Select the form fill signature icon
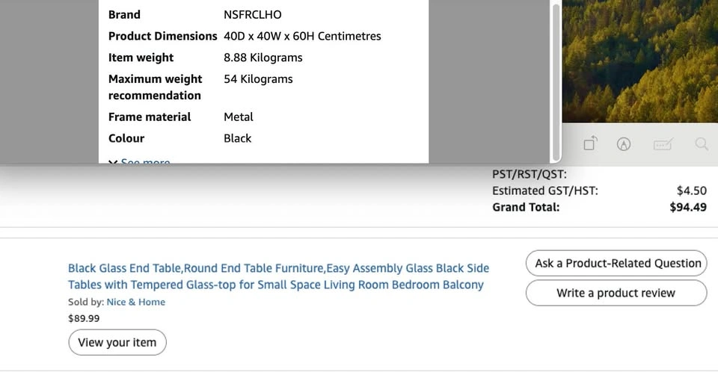Image resolution: width=718 pixels, height=372 pixels. click(663, 144)
